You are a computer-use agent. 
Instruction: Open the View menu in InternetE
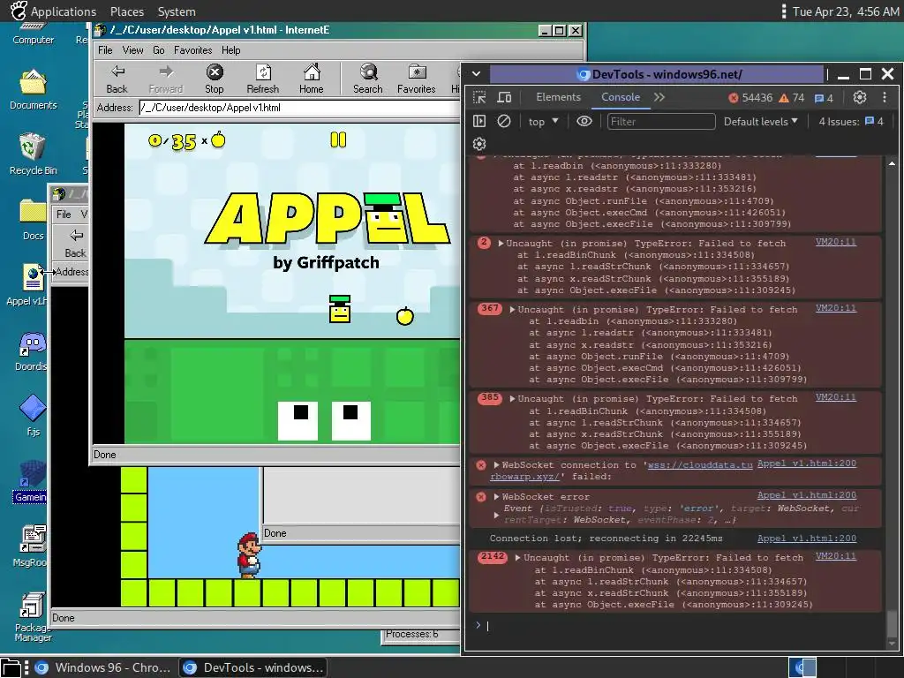[x=132, y=50]
